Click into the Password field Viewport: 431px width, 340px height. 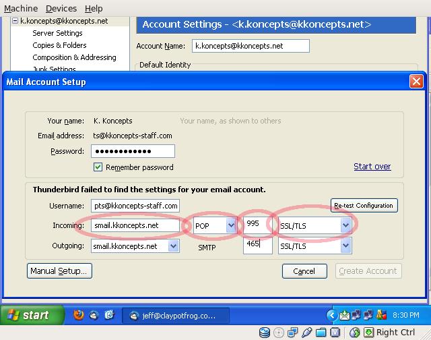click(x=133, y=151)
